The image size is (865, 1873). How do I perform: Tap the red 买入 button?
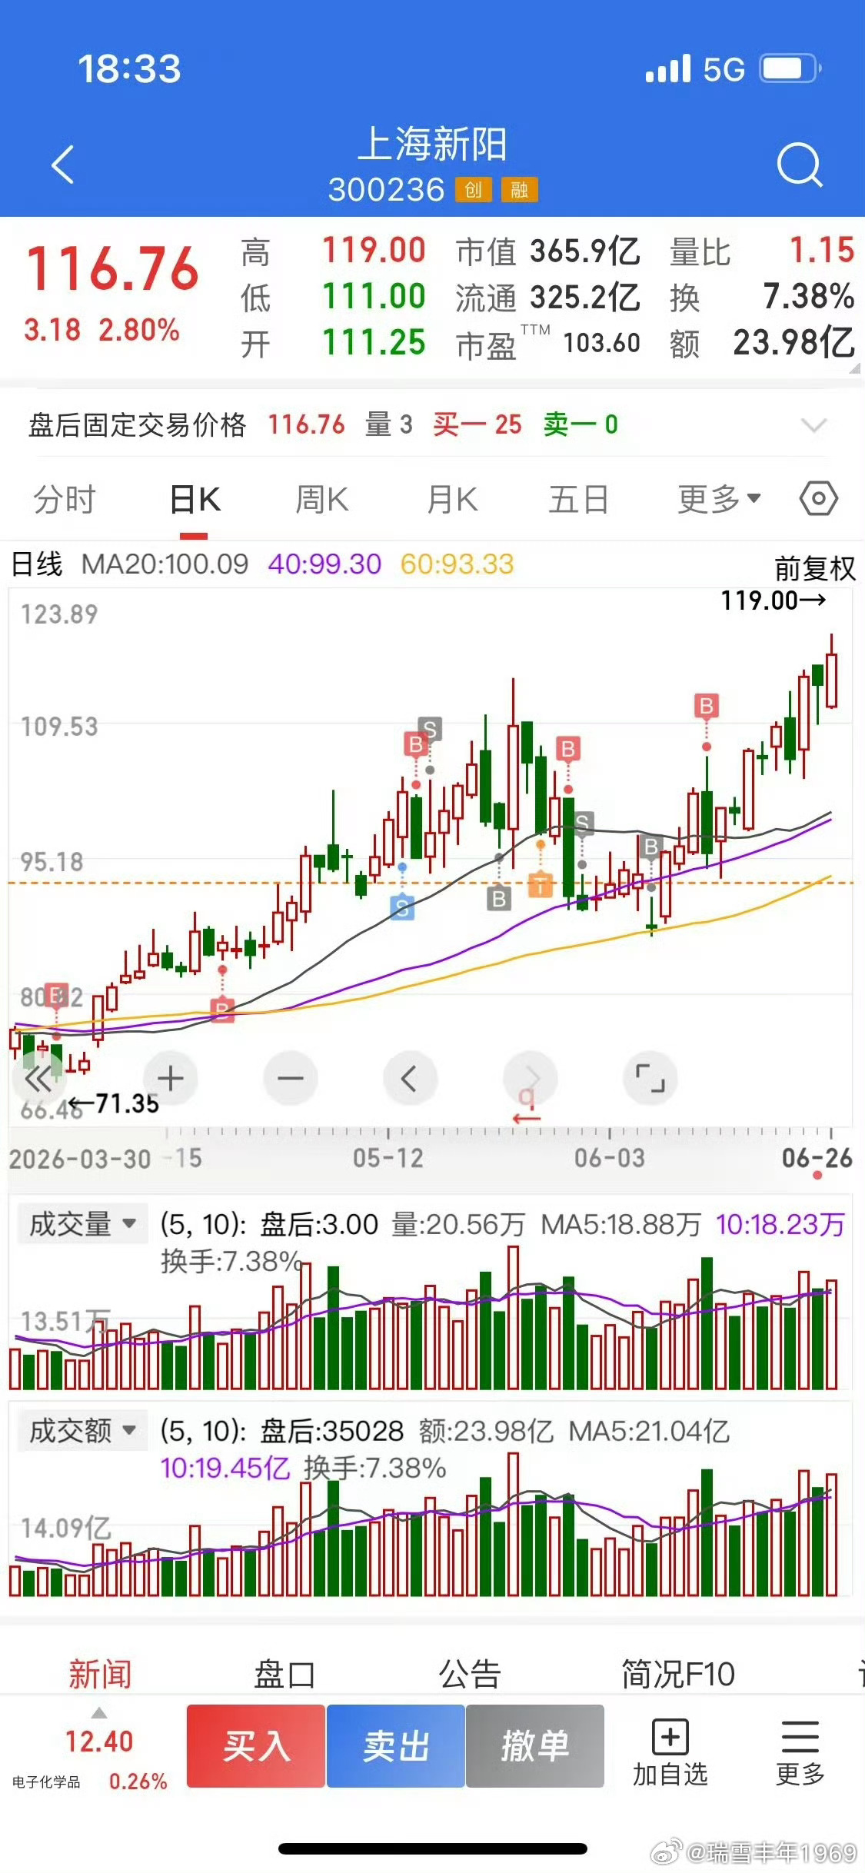(x=256, y=1745)
